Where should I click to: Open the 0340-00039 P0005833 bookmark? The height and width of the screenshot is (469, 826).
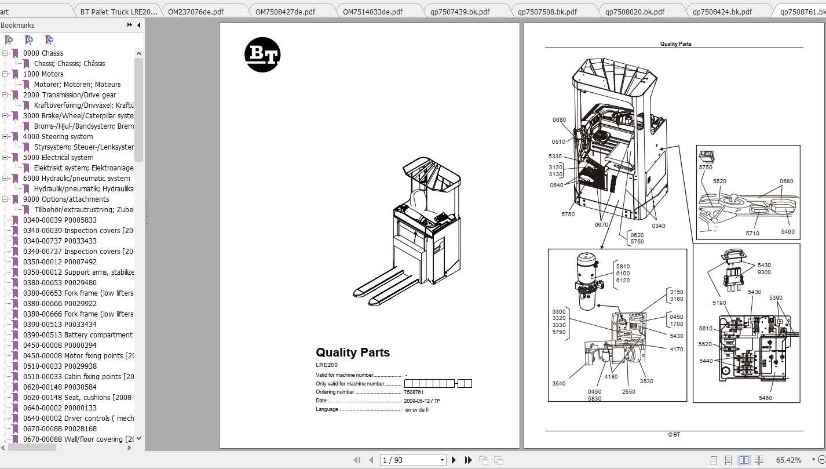click(x=60, y=220)
